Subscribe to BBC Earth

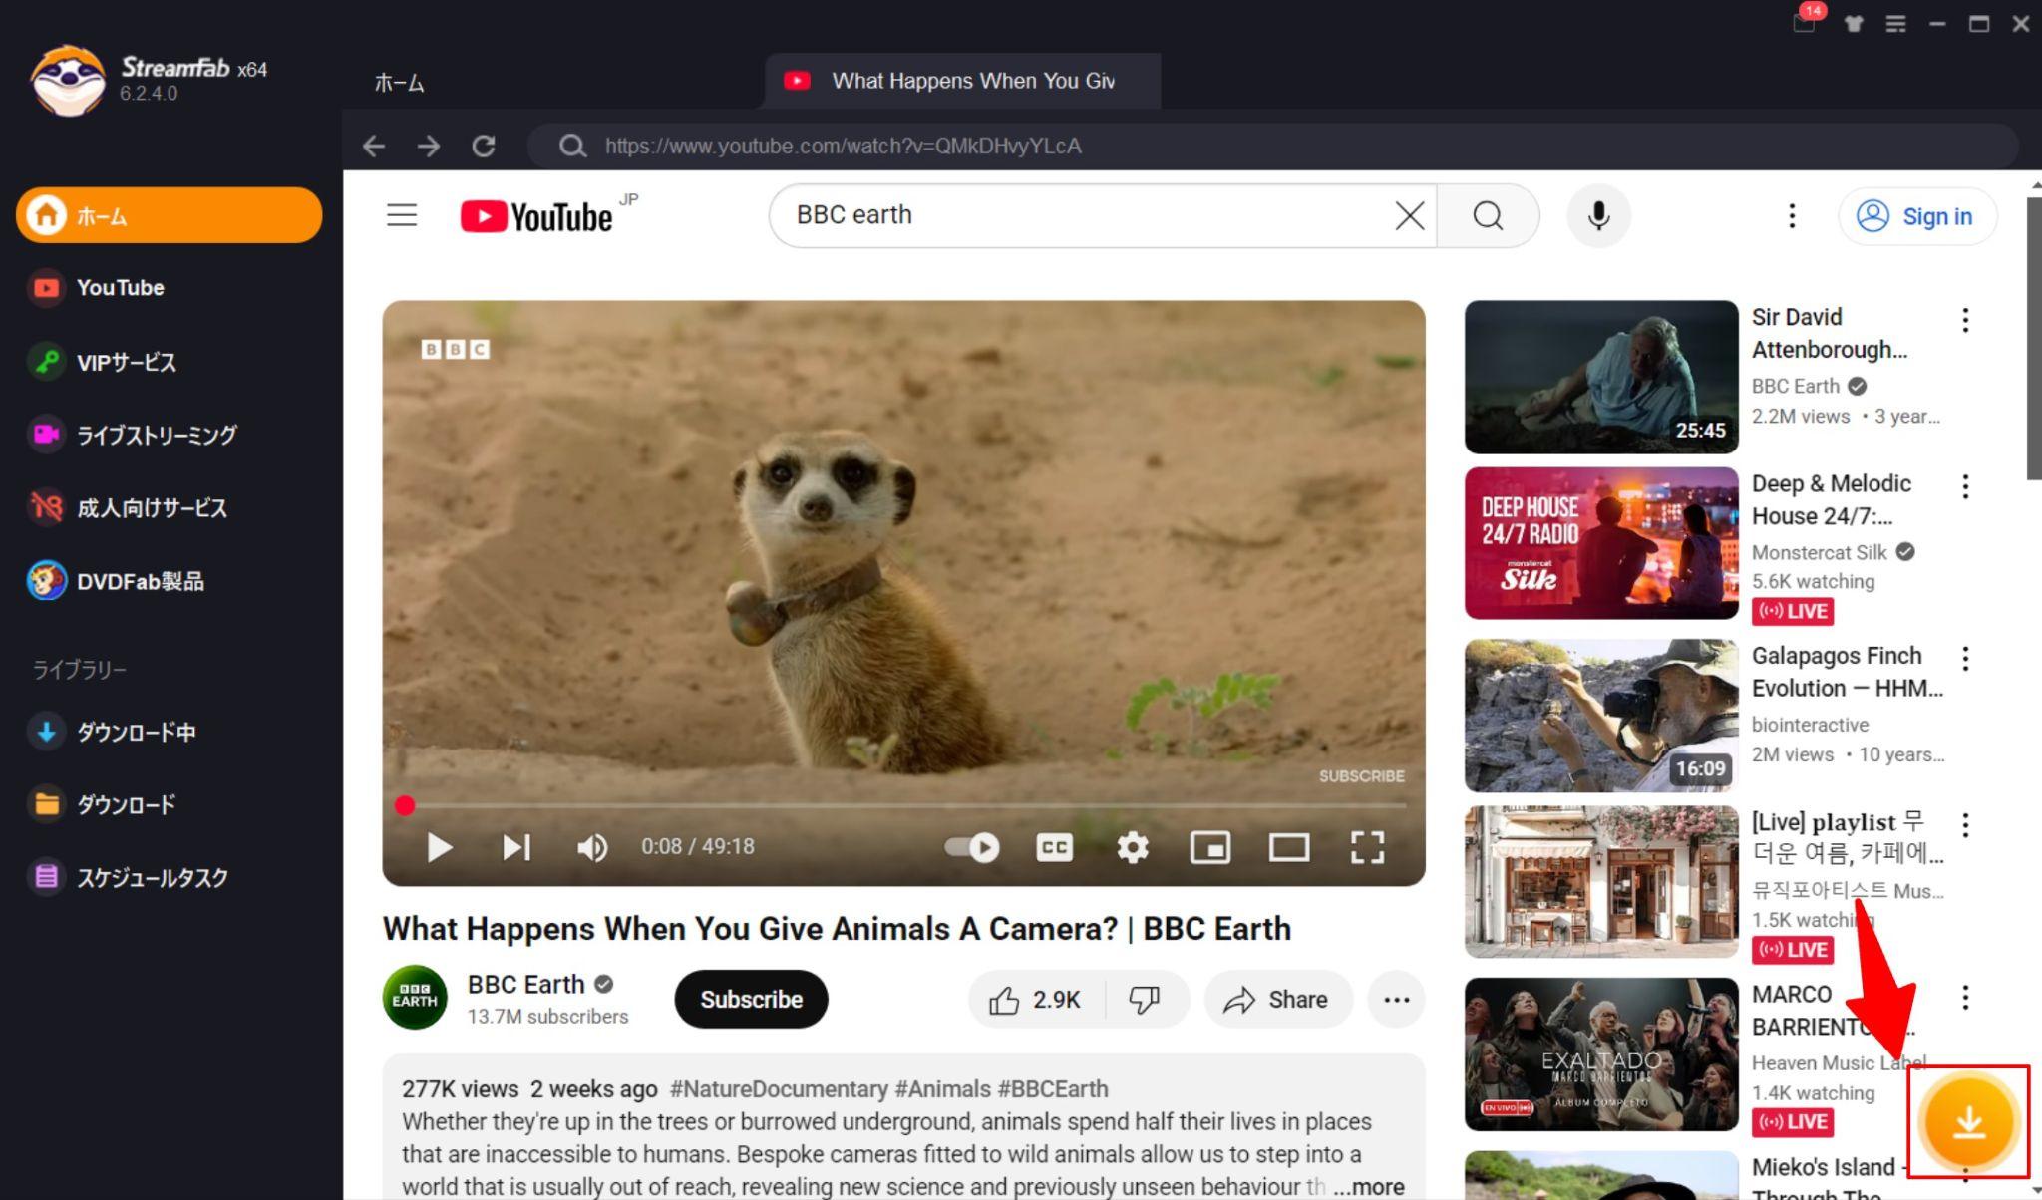(x=751, y=999)
